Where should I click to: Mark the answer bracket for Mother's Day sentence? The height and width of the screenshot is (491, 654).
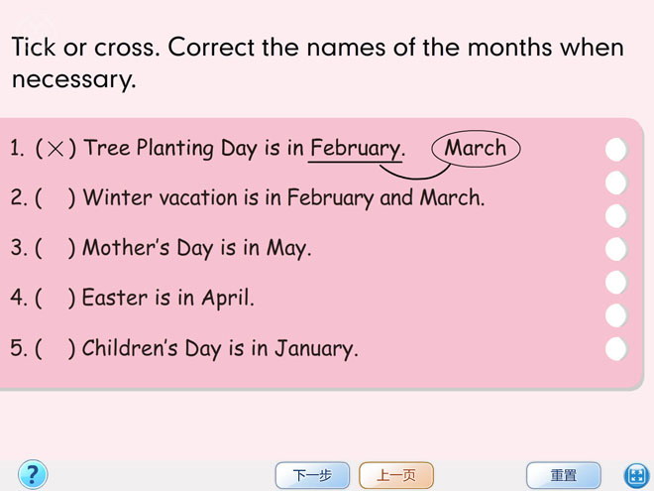[55, 248]
